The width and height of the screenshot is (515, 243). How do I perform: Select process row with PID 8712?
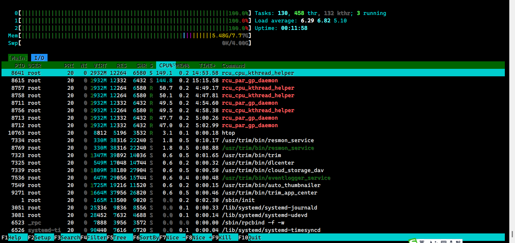[x=253, y=125]
